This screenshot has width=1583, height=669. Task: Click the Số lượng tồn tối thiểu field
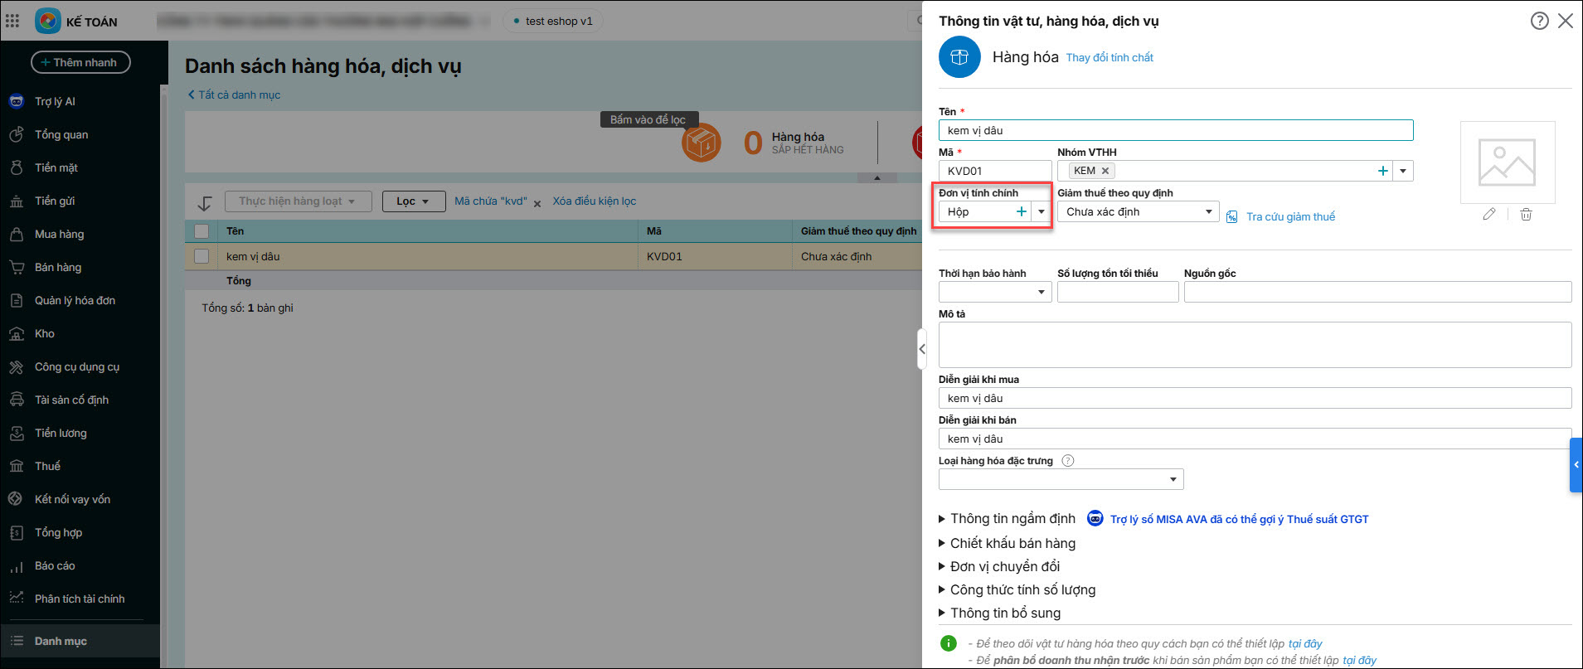(x=1117, y=292)
